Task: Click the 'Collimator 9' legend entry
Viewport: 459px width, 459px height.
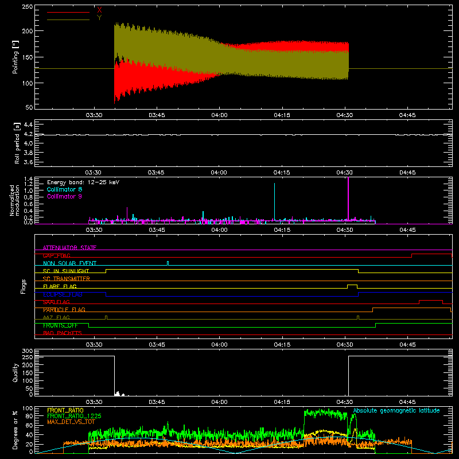Action: point(64,196)
